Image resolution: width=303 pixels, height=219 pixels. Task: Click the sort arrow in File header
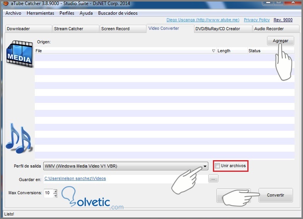(x=213, y=51)
